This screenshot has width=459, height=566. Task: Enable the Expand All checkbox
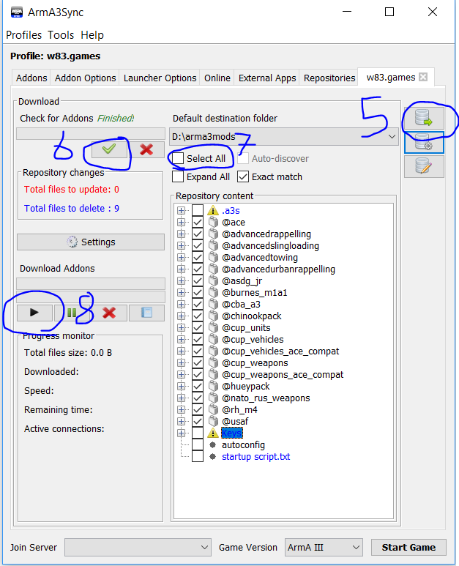[x=178, y=176]
